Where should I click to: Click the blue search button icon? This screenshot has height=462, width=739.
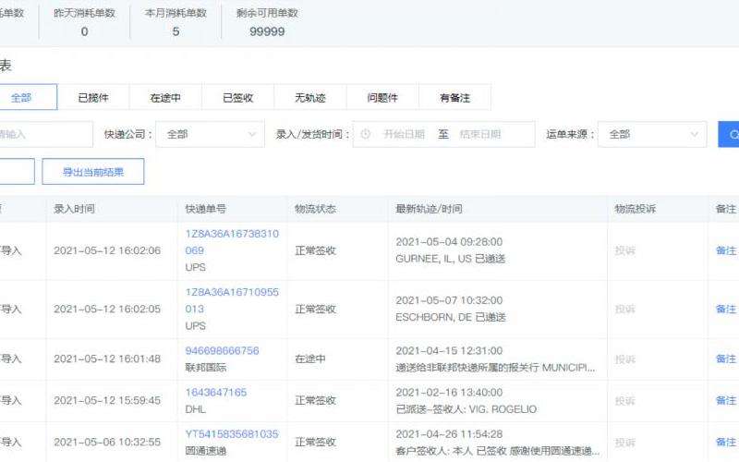pyautogui.click(x=730, y=134)
